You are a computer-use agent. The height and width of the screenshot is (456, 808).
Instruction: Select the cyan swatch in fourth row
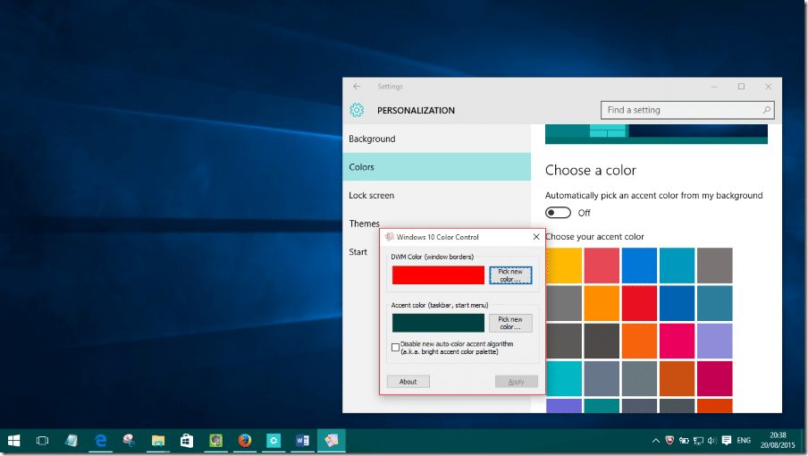(564, 379)
